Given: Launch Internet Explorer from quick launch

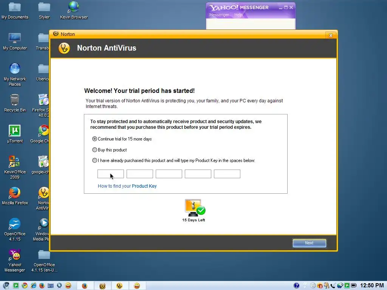Looking at the screenshot, I should (33, 285).
